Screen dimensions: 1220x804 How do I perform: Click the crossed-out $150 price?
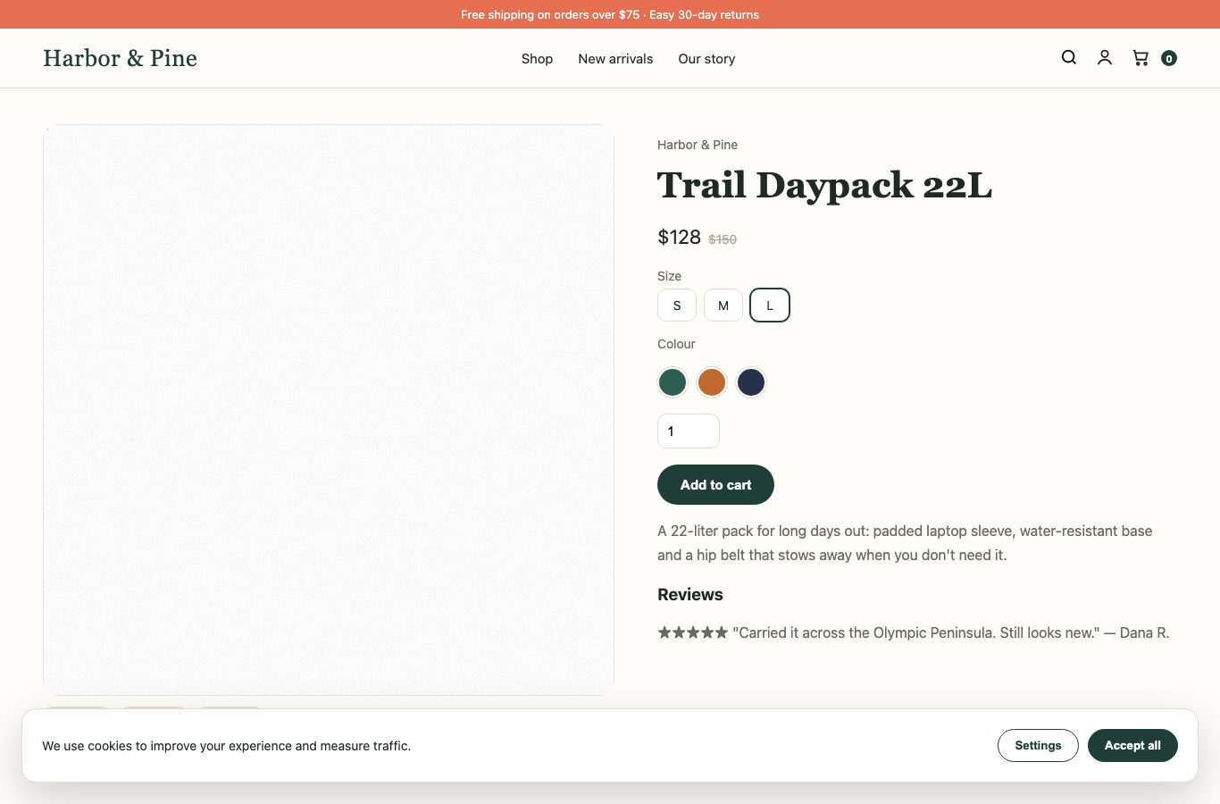click(723, 239)
